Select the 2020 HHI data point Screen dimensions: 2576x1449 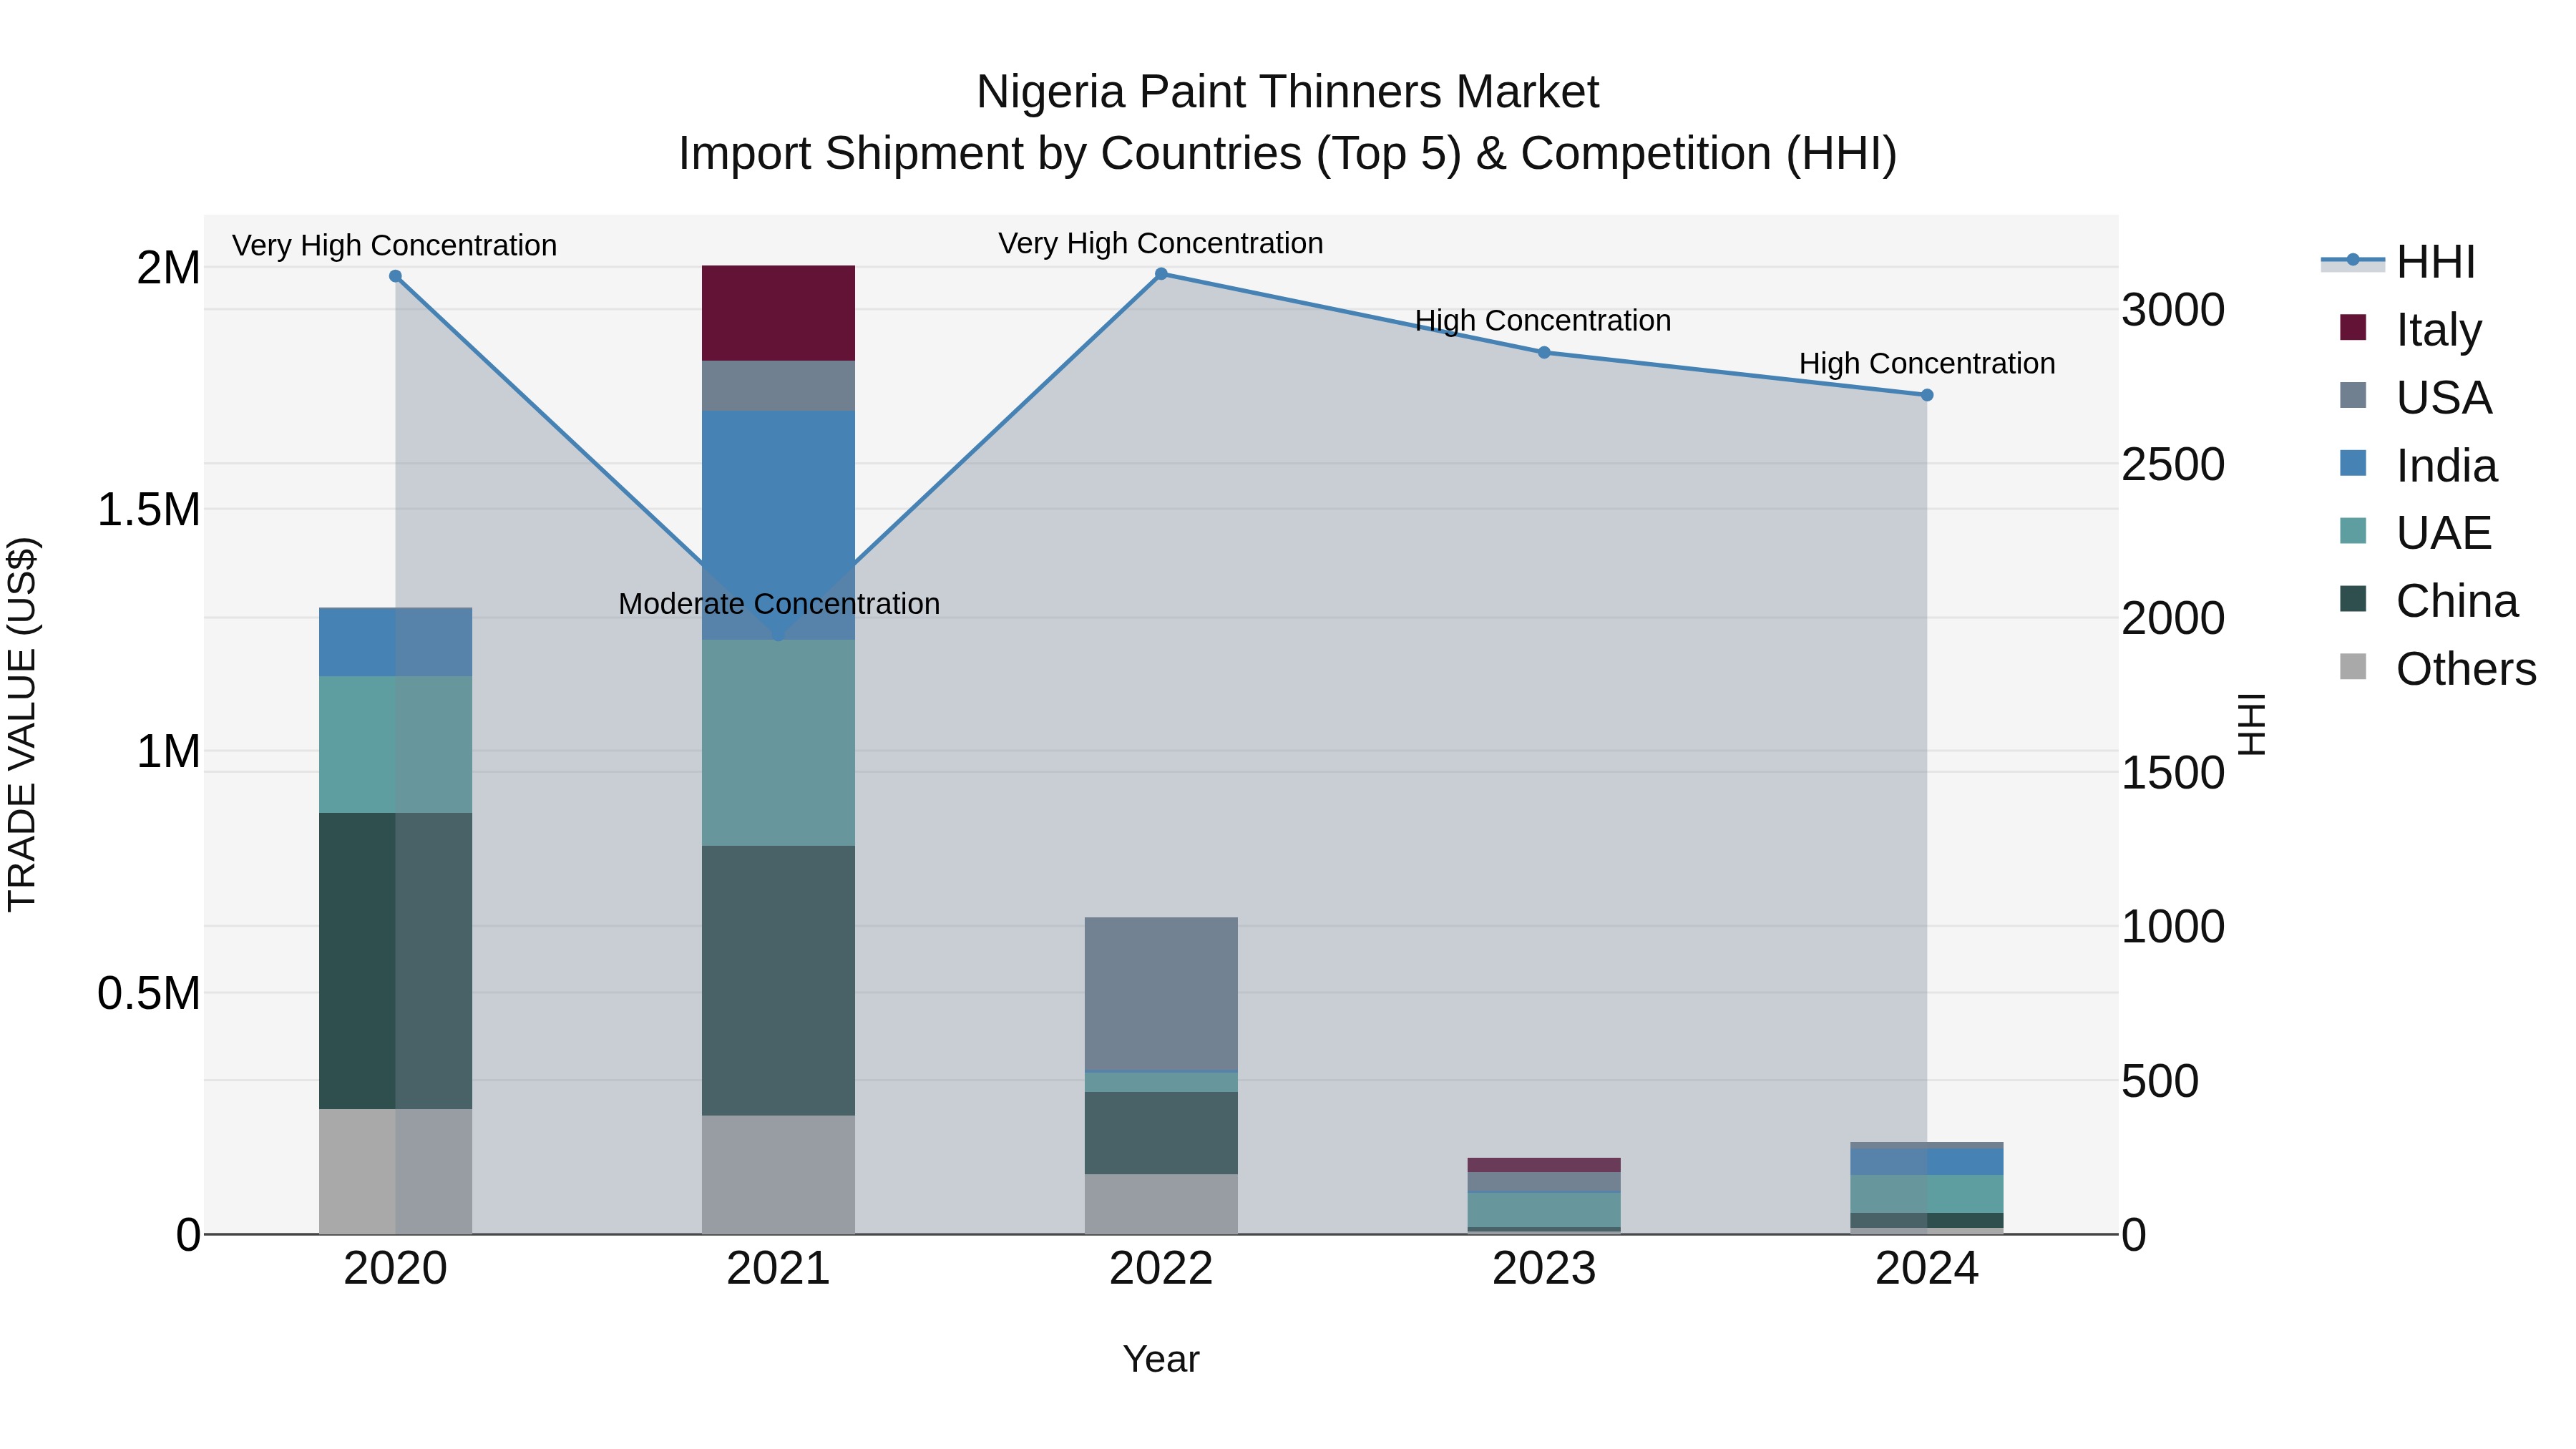pos(395,276)
